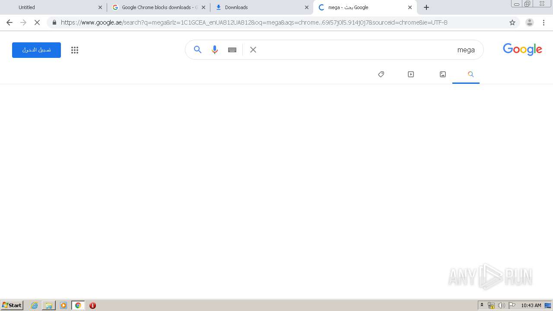Viewport: 553px width, 311px height.
Task: Stop loading the page
Action: click(x=37, y=22)
